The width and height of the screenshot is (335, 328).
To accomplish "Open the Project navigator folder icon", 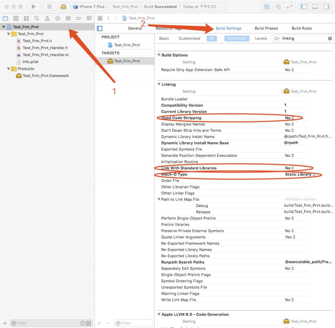I will (x=5, y=18).
